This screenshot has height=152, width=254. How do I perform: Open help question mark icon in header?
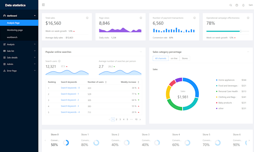[237, 5]
